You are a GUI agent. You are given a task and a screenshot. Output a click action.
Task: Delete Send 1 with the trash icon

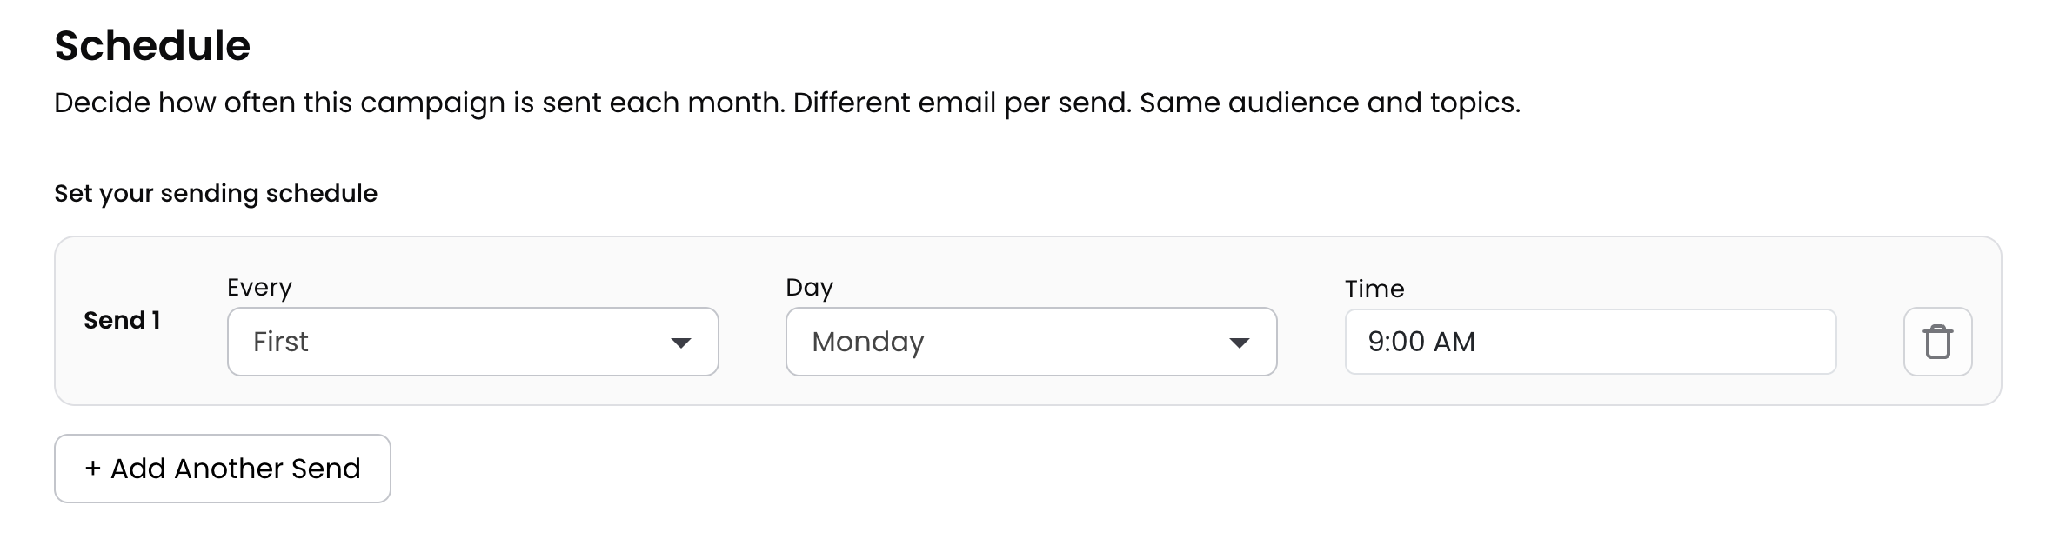click(x=1937, y=342)
